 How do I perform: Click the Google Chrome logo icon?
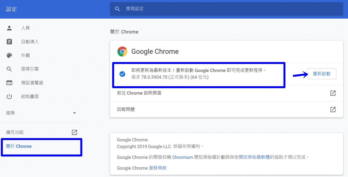point(122,51)
